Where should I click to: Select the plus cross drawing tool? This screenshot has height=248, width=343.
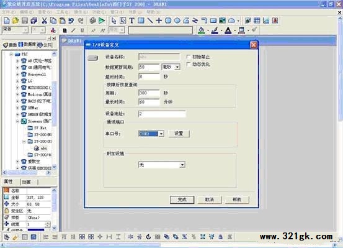[159, 21]
